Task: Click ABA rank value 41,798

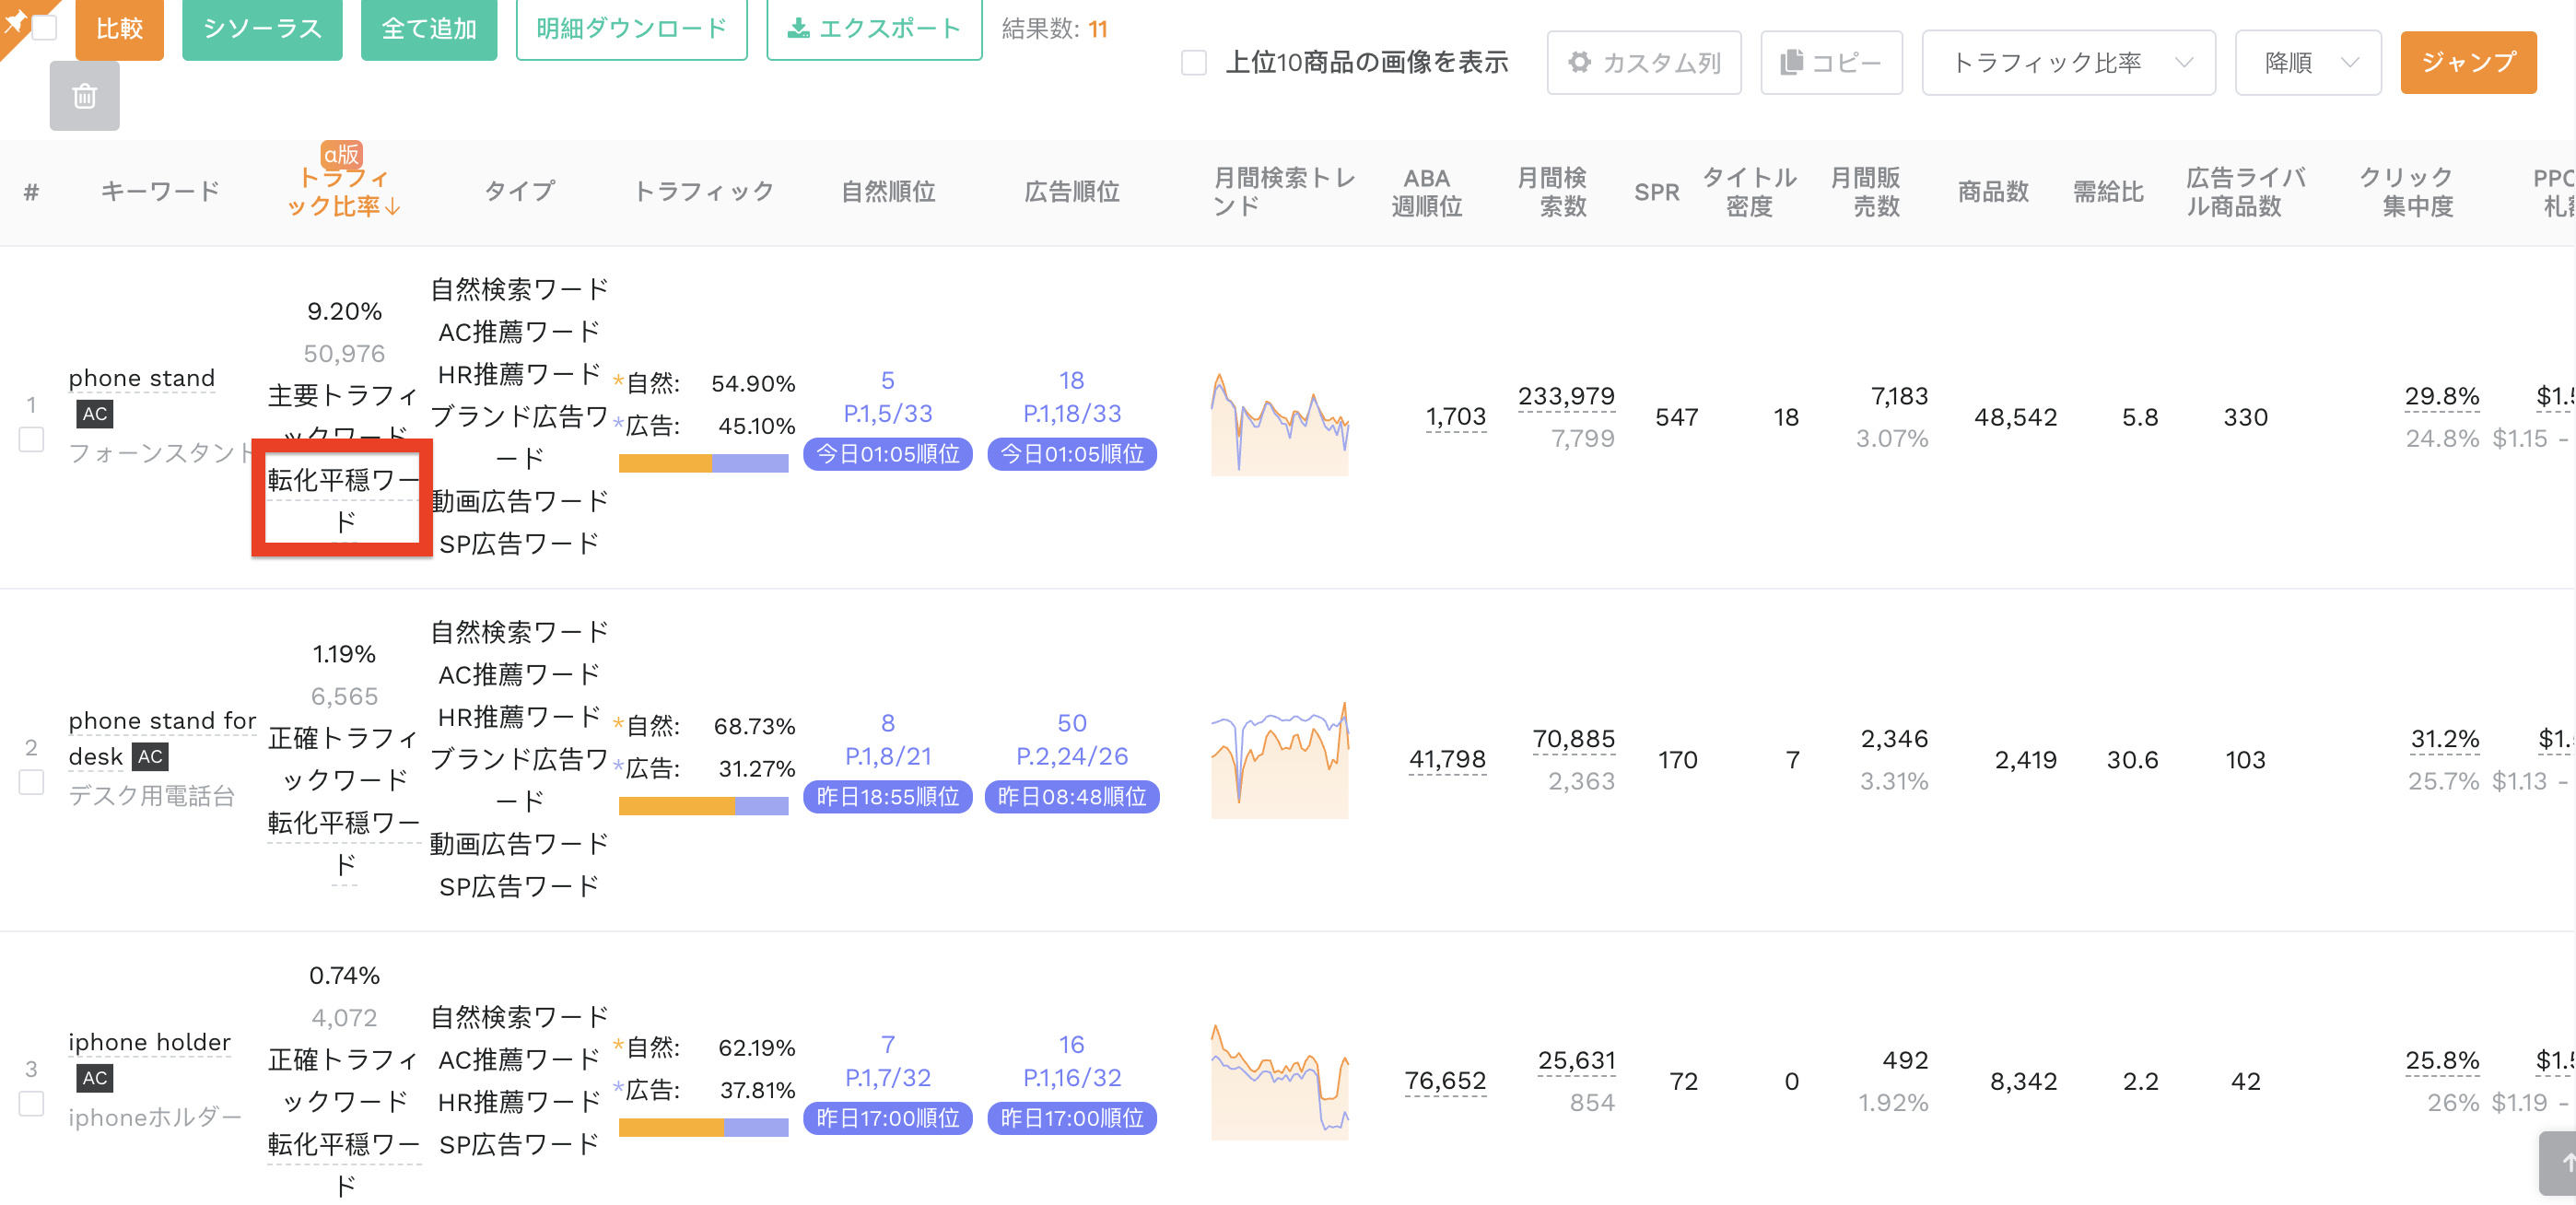Action: click(x=1448, y=760)
